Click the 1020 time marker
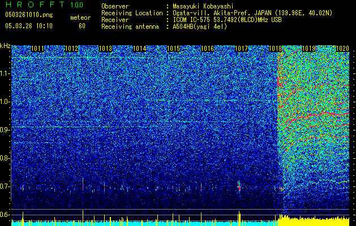This screenshot has width=356, height=226. pyautogui.click(x=342, y=49)
